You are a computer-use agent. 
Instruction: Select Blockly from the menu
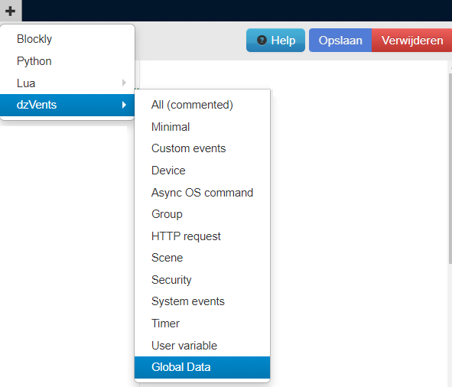67,39
